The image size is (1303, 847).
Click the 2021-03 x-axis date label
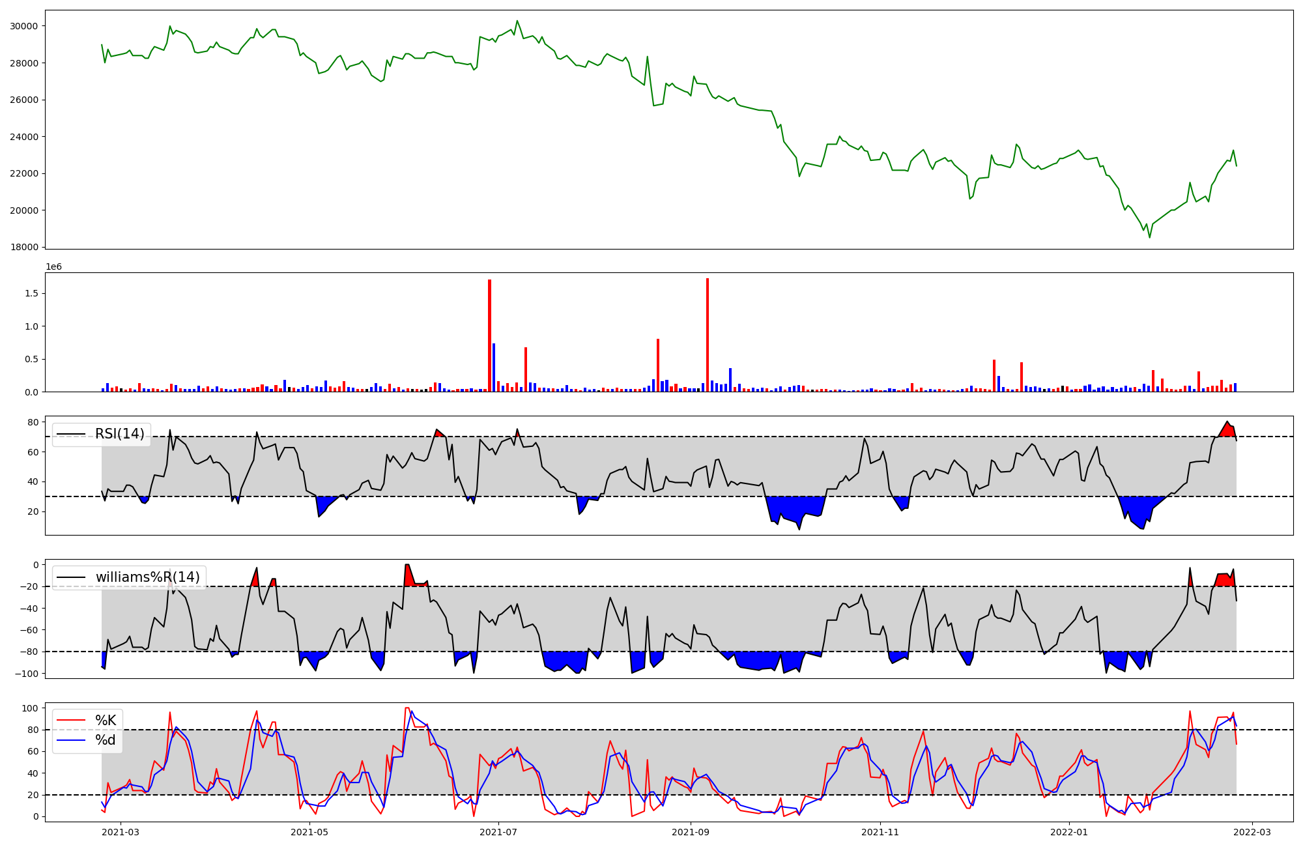(x=121, y=832)
